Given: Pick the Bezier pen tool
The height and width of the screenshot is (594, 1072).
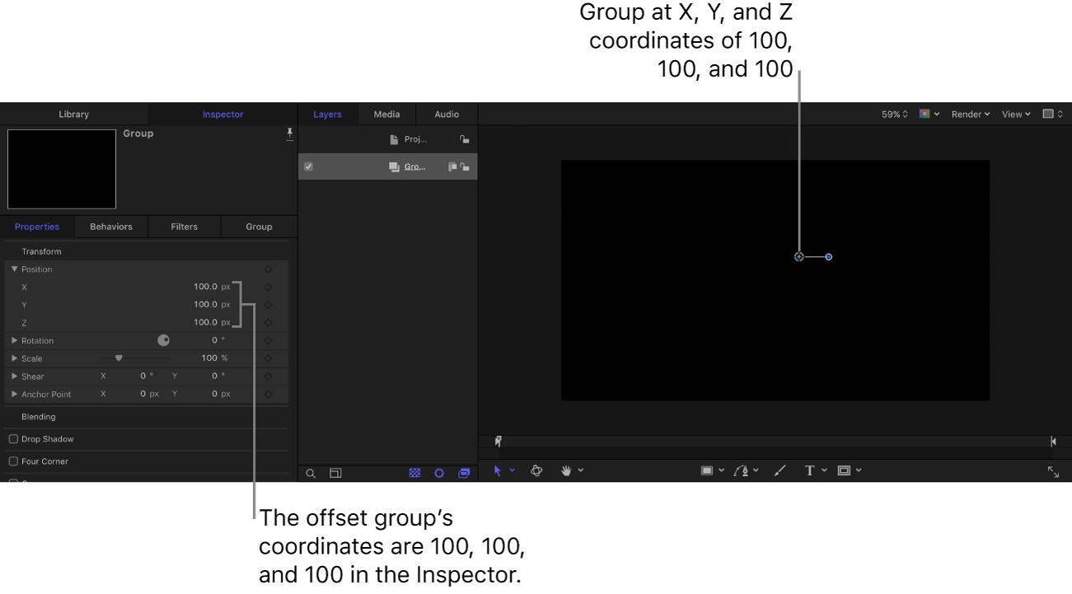Looking at the screenshot, I should (742, 470).
